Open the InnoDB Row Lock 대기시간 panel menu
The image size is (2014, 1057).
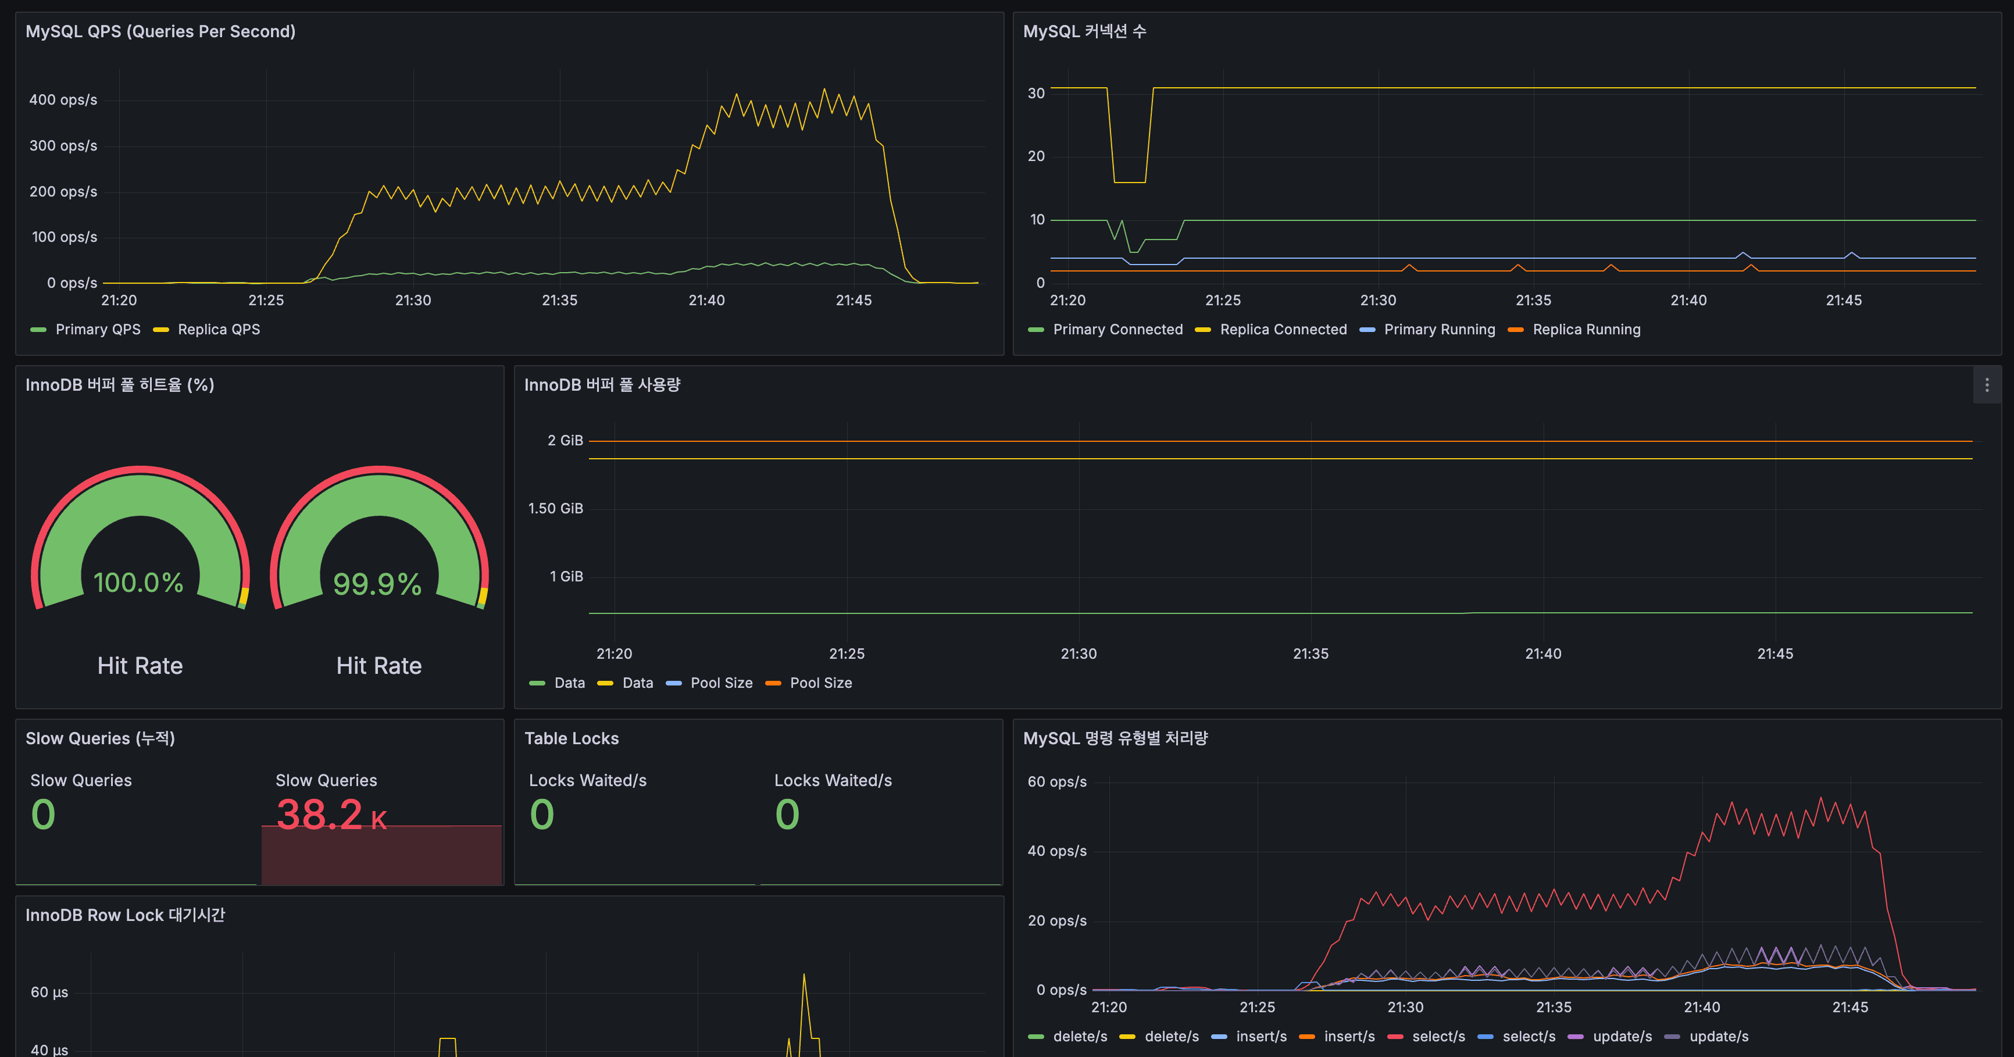125,915
